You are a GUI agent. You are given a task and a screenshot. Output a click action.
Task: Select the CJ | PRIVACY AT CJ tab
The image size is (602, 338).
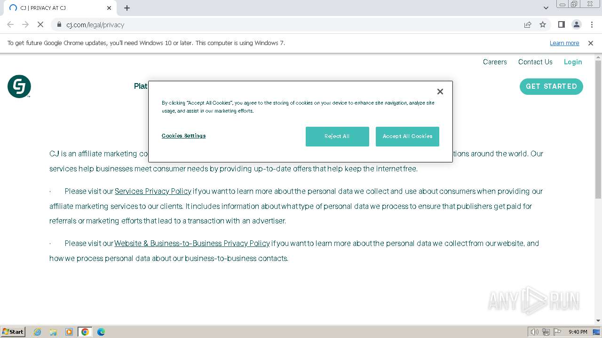(59, 8)
